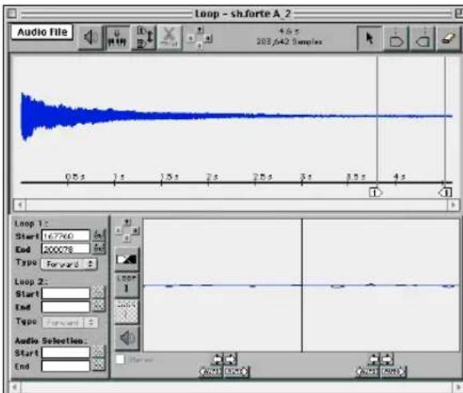Click the crossfade icon above Loop 1 button

point(126,260)
